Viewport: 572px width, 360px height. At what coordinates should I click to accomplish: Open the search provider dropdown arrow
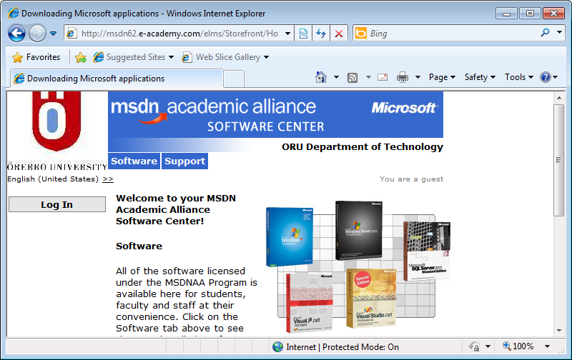click(559, 33)
